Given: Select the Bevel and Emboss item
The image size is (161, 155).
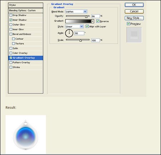Looking at the screenshot, I should (x=26, y=34).
